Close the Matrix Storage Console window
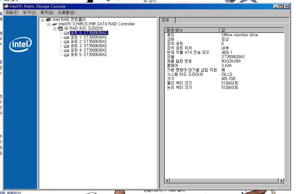This screenshot has width=296, height=194. point(287,7)
